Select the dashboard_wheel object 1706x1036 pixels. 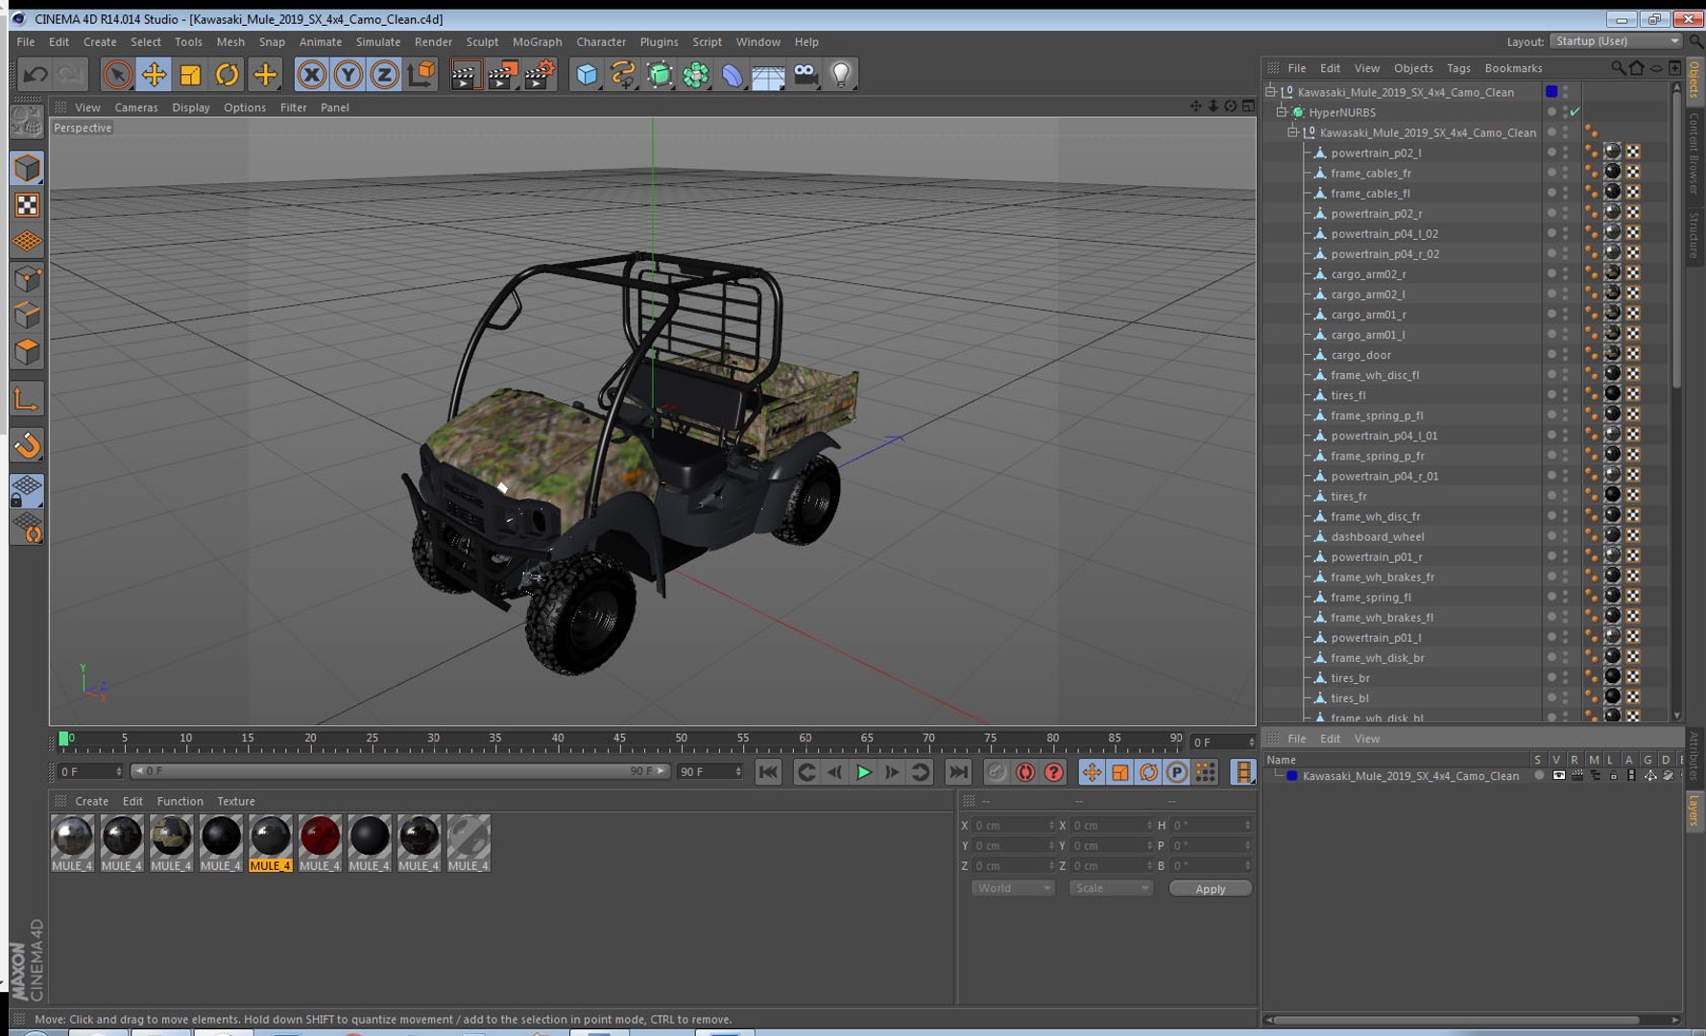(x=1377, y=536)
